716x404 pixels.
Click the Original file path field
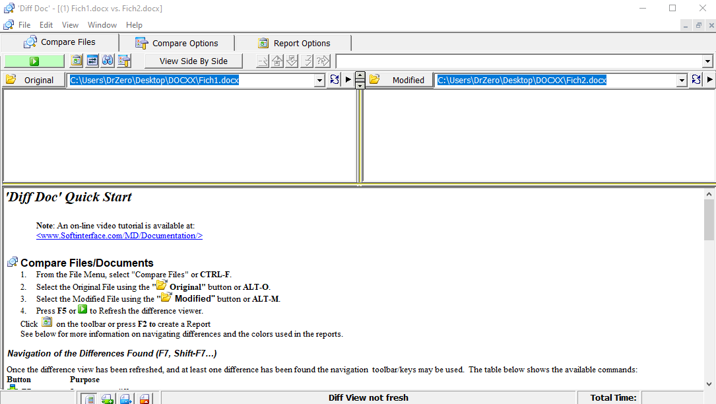point(191,81)
